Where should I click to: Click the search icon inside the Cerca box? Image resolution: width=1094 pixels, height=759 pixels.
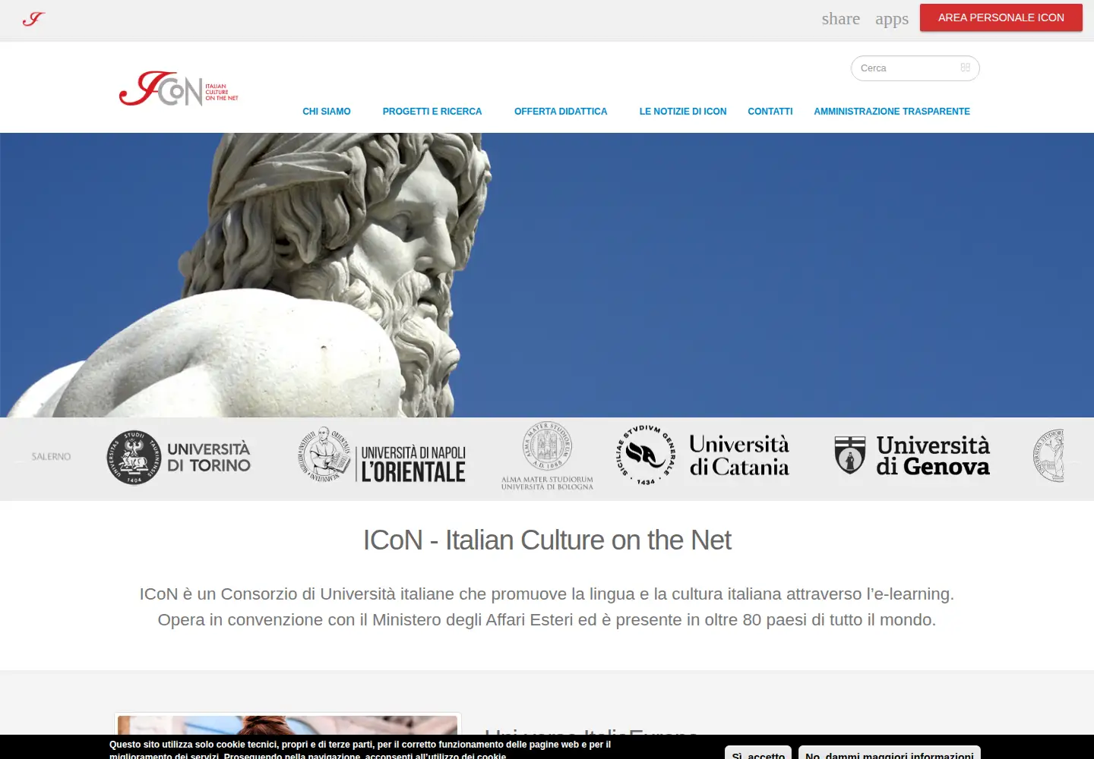pos(965,68)
